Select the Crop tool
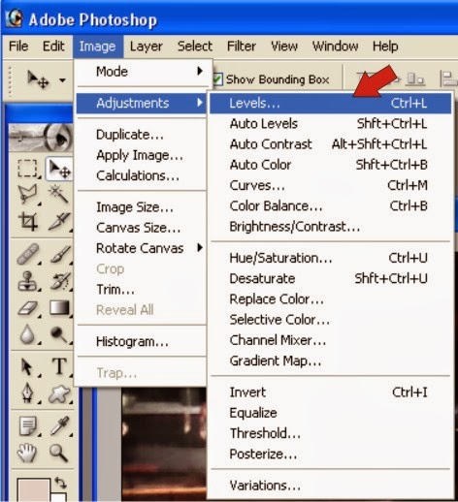The image size is (458, 502). 28,222
